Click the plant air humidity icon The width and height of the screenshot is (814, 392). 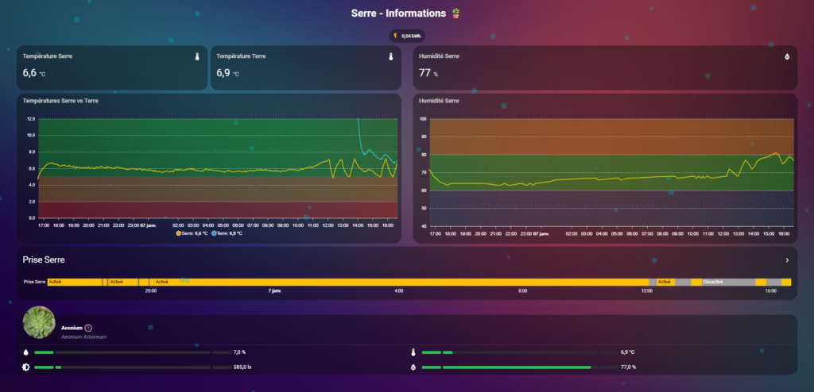[413, 367]
